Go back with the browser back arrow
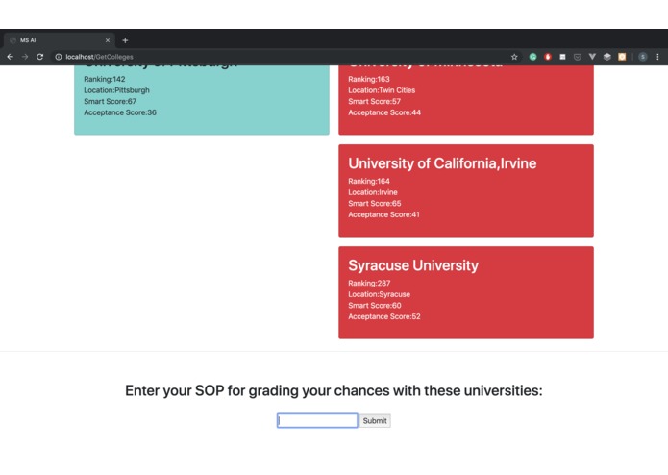Screen dimensions: 668x475 (11, 57)
